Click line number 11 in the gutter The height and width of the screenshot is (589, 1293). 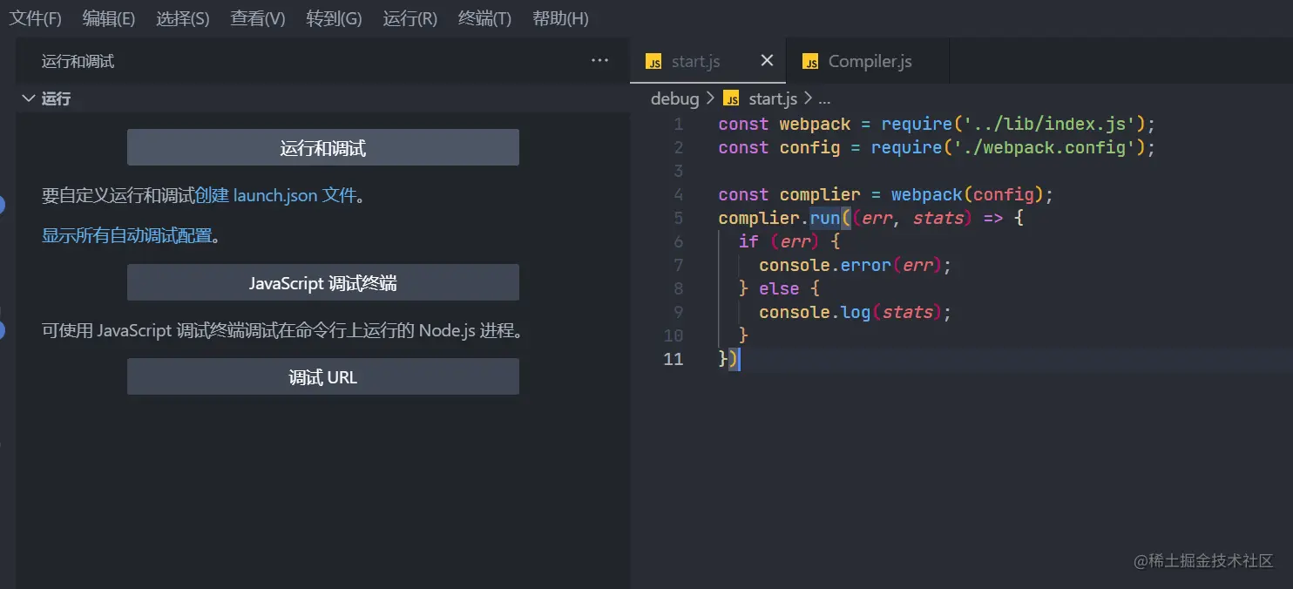click(x=674, y=359)
